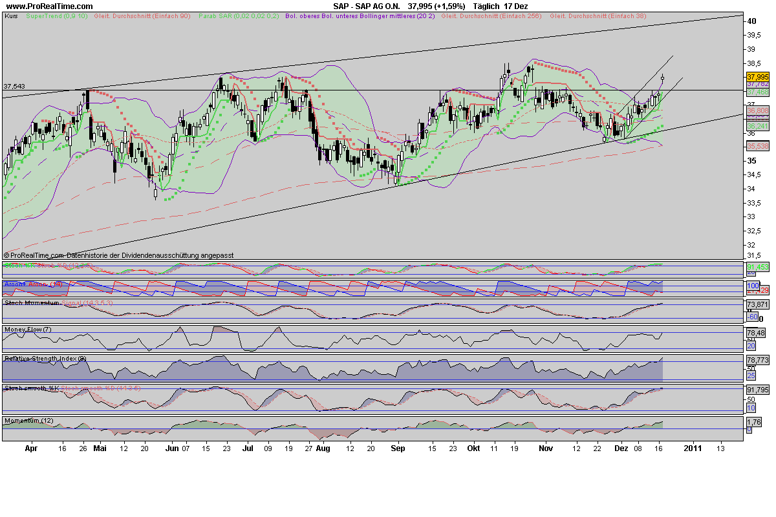Click the 78,773 RSI value tag
The image size is (776, 517).
pyautogui.click(x=757, y=360)
